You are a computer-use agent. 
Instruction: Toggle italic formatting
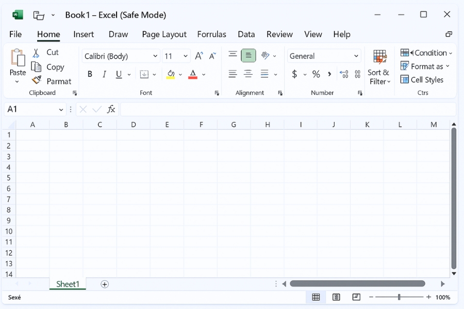tap(104, 74)
